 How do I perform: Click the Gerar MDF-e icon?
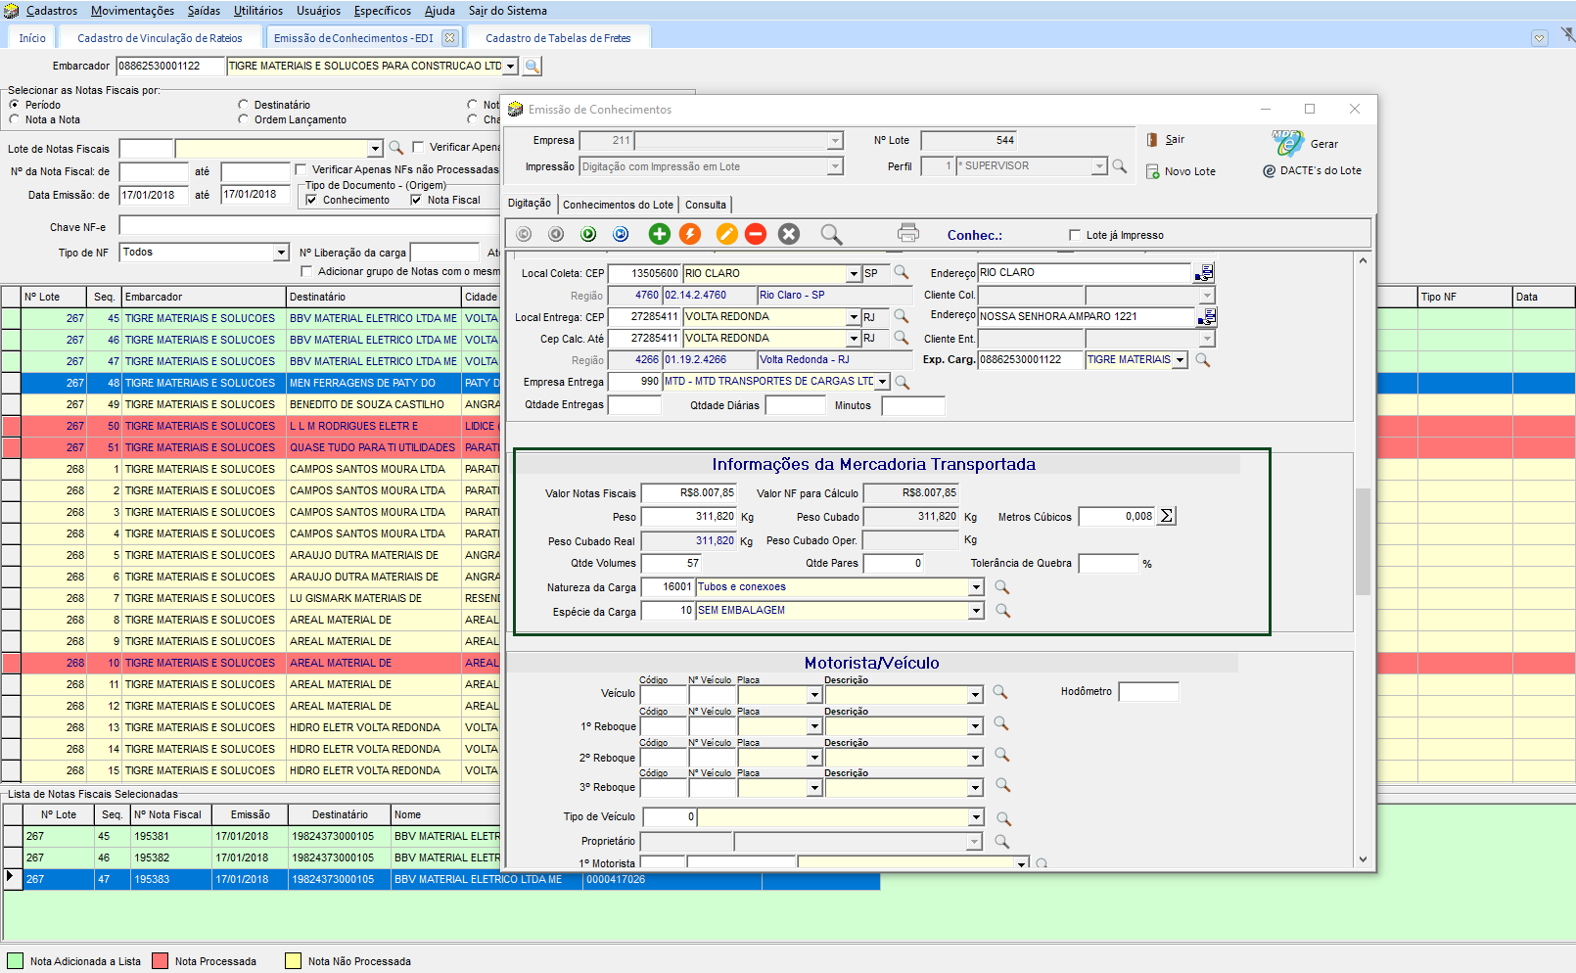[1287, 143]
